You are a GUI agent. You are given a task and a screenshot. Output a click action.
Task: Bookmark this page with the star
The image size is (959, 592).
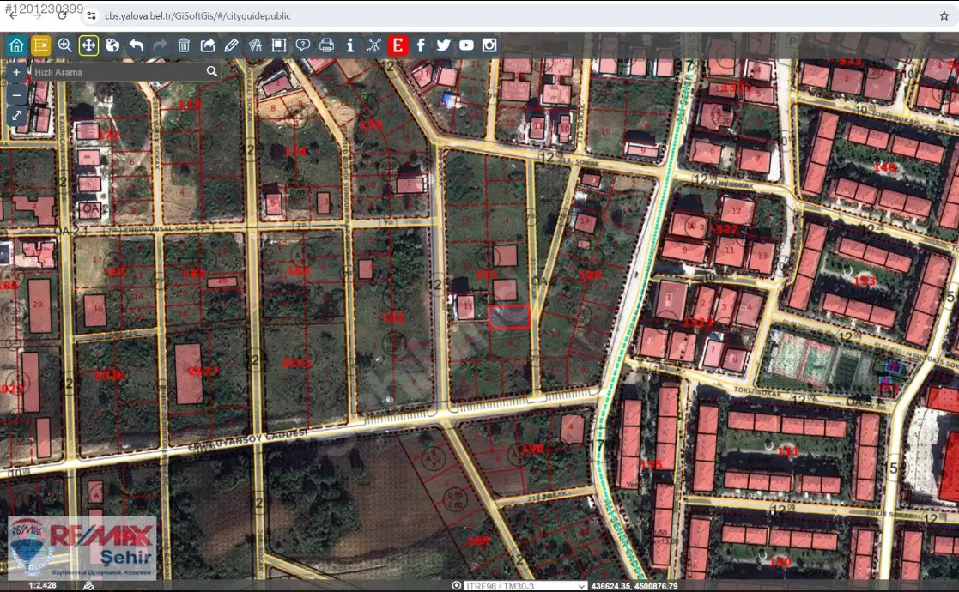point(944,16)
